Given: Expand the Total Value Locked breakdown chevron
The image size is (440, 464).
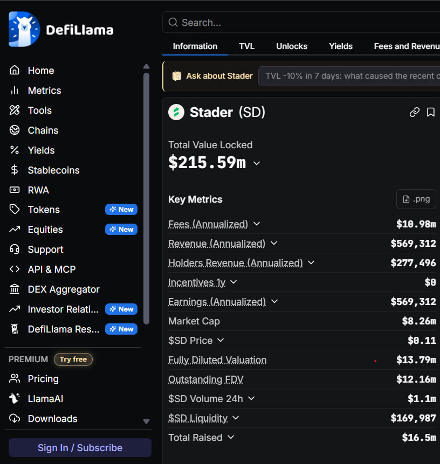Looking at the screenshot, I should (257, 163).
